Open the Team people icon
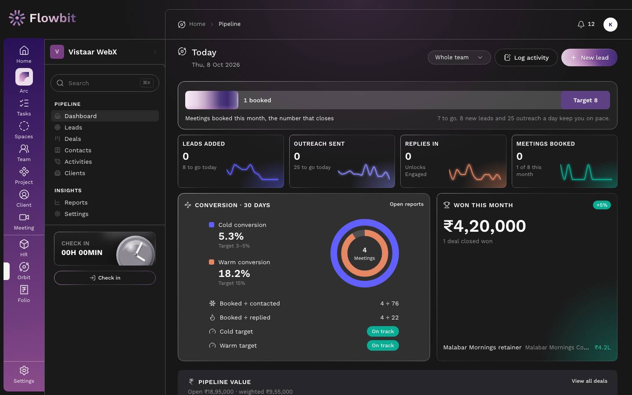This screenshot has width=632, height=395. [24, 149]
